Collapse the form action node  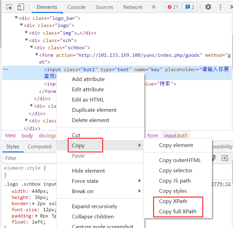37,55
